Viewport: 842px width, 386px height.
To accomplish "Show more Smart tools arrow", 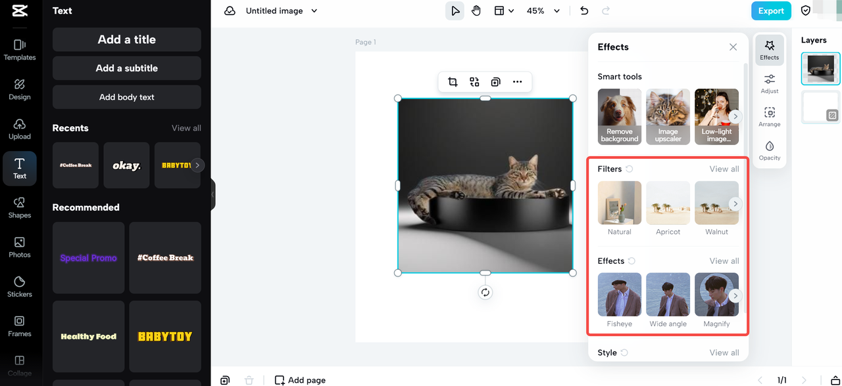I will [735, 116].
